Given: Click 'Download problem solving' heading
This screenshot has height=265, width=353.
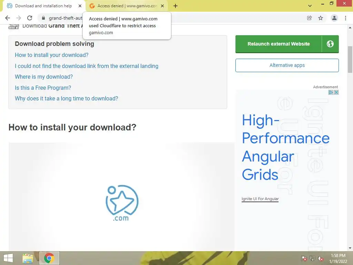Looking at the screenshot, I should pyautogui.click(x=54, y=44).
